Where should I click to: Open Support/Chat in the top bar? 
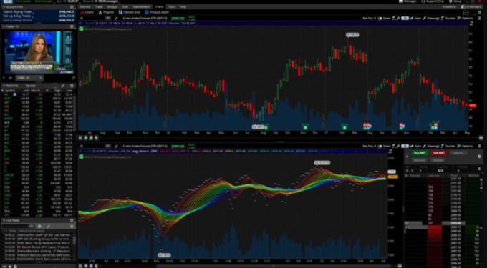433,1
